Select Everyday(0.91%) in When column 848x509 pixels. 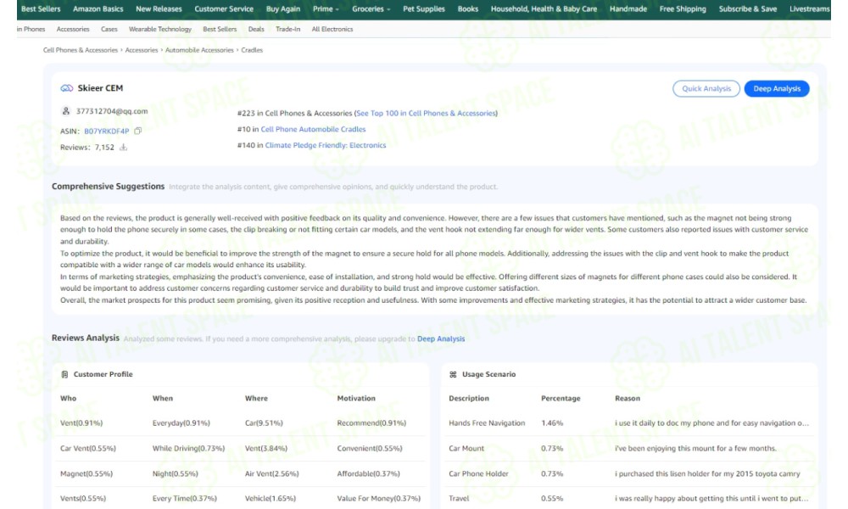(x=181, y=423)
